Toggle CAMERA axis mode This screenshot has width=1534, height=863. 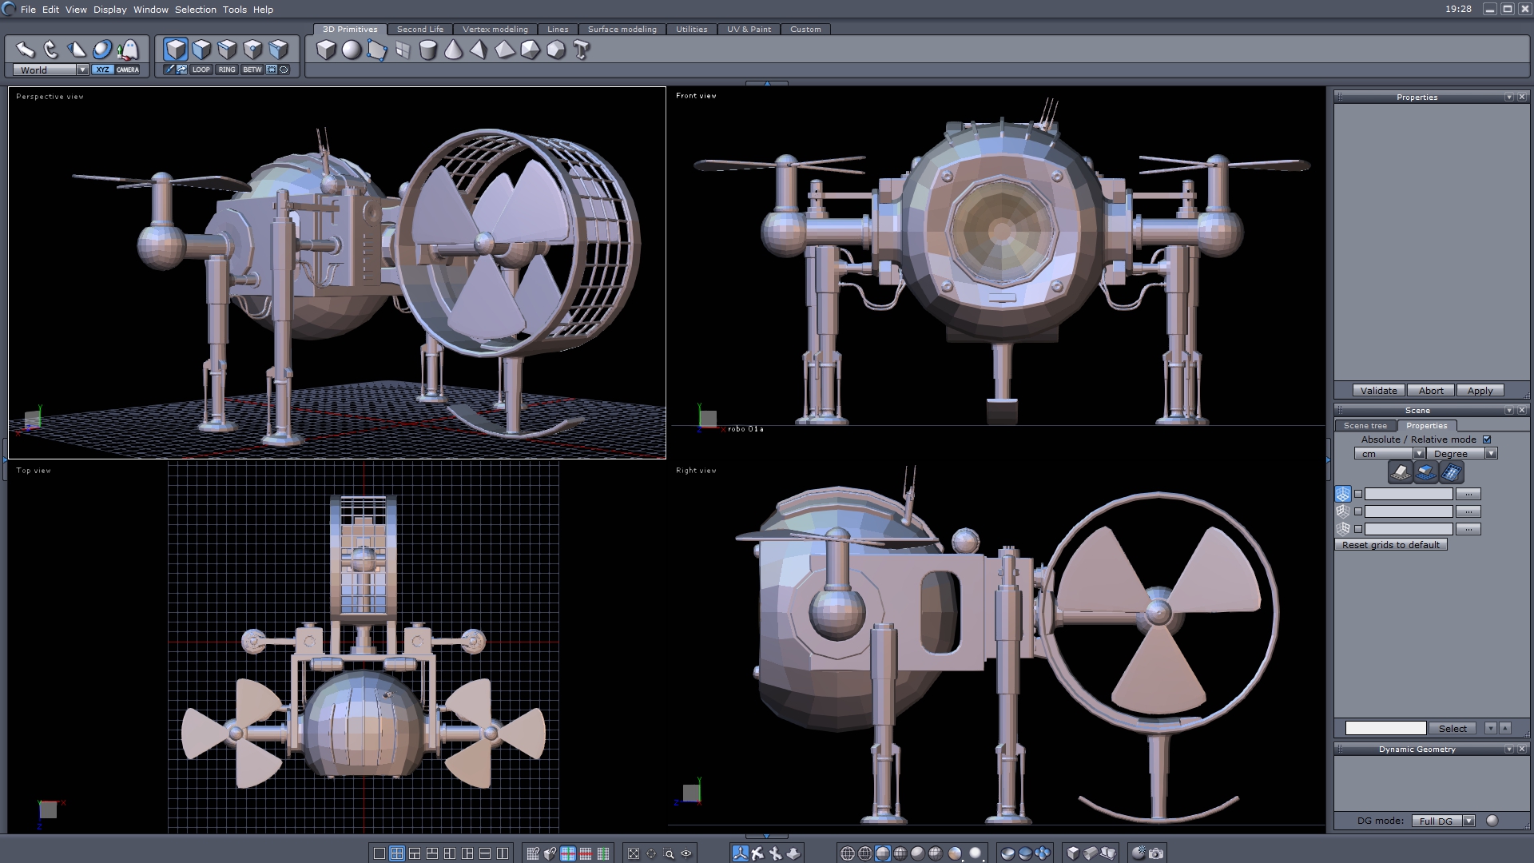[128, 70]
